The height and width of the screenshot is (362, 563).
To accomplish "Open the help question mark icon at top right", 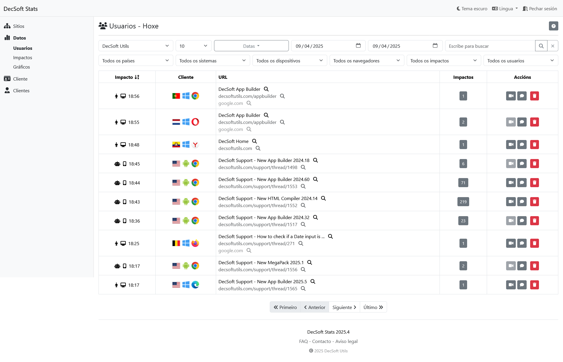I will point(553,26).
